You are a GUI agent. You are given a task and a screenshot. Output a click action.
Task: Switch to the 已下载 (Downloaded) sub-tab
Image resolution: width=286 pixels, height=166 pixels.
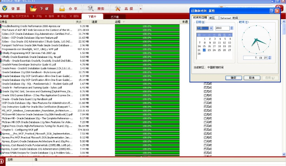coord(115,17)
